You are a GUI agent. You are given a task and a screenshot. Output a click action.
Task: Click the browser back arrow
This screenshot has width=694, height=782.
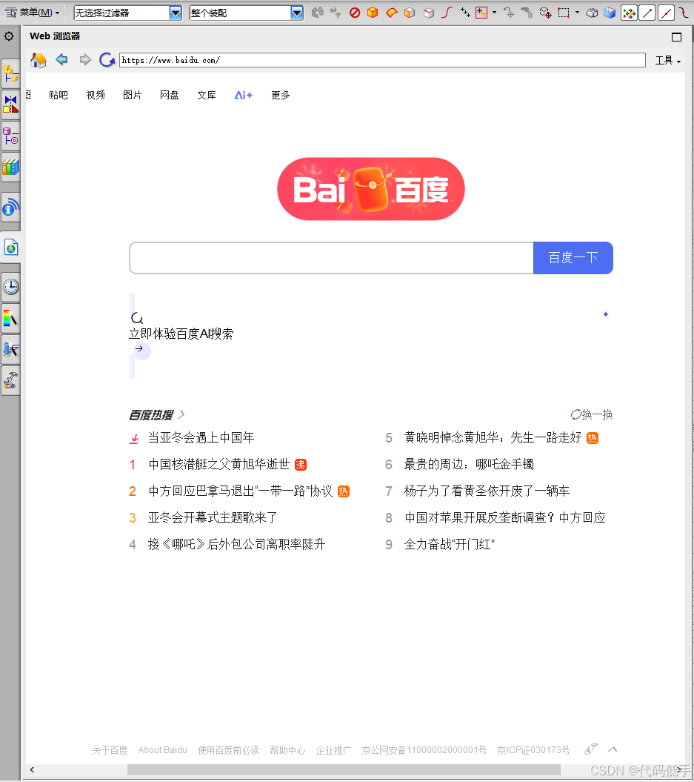[61, 60]
